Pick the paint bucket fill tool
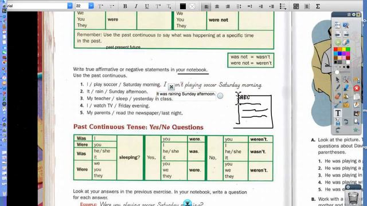This screenshot has width=367, height=206. (x=346, y=96)
